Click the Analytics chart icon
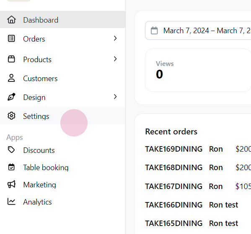Image resolution: width=251 pixels, height=234 pixels. click(x=11, y=202)
